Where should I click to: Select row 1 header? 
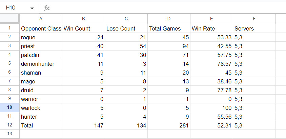point(9,28)
